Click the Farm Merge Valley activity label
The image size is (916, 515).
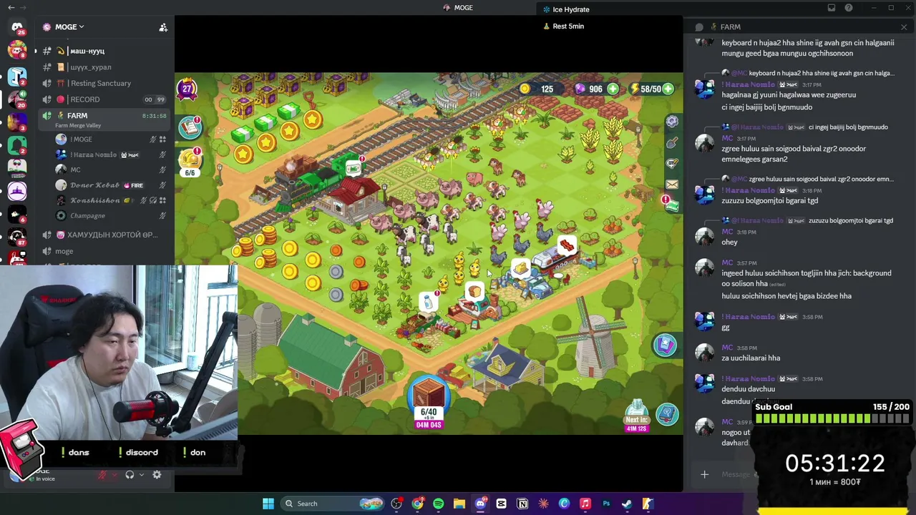coord(78,126)
